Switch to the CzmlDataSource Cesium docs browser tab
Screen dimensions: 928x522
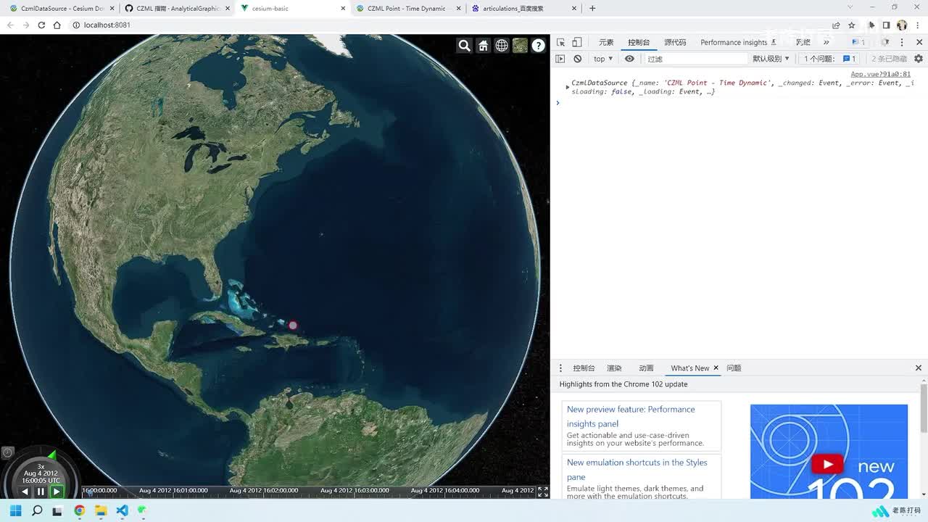click(x=61, y=9)
